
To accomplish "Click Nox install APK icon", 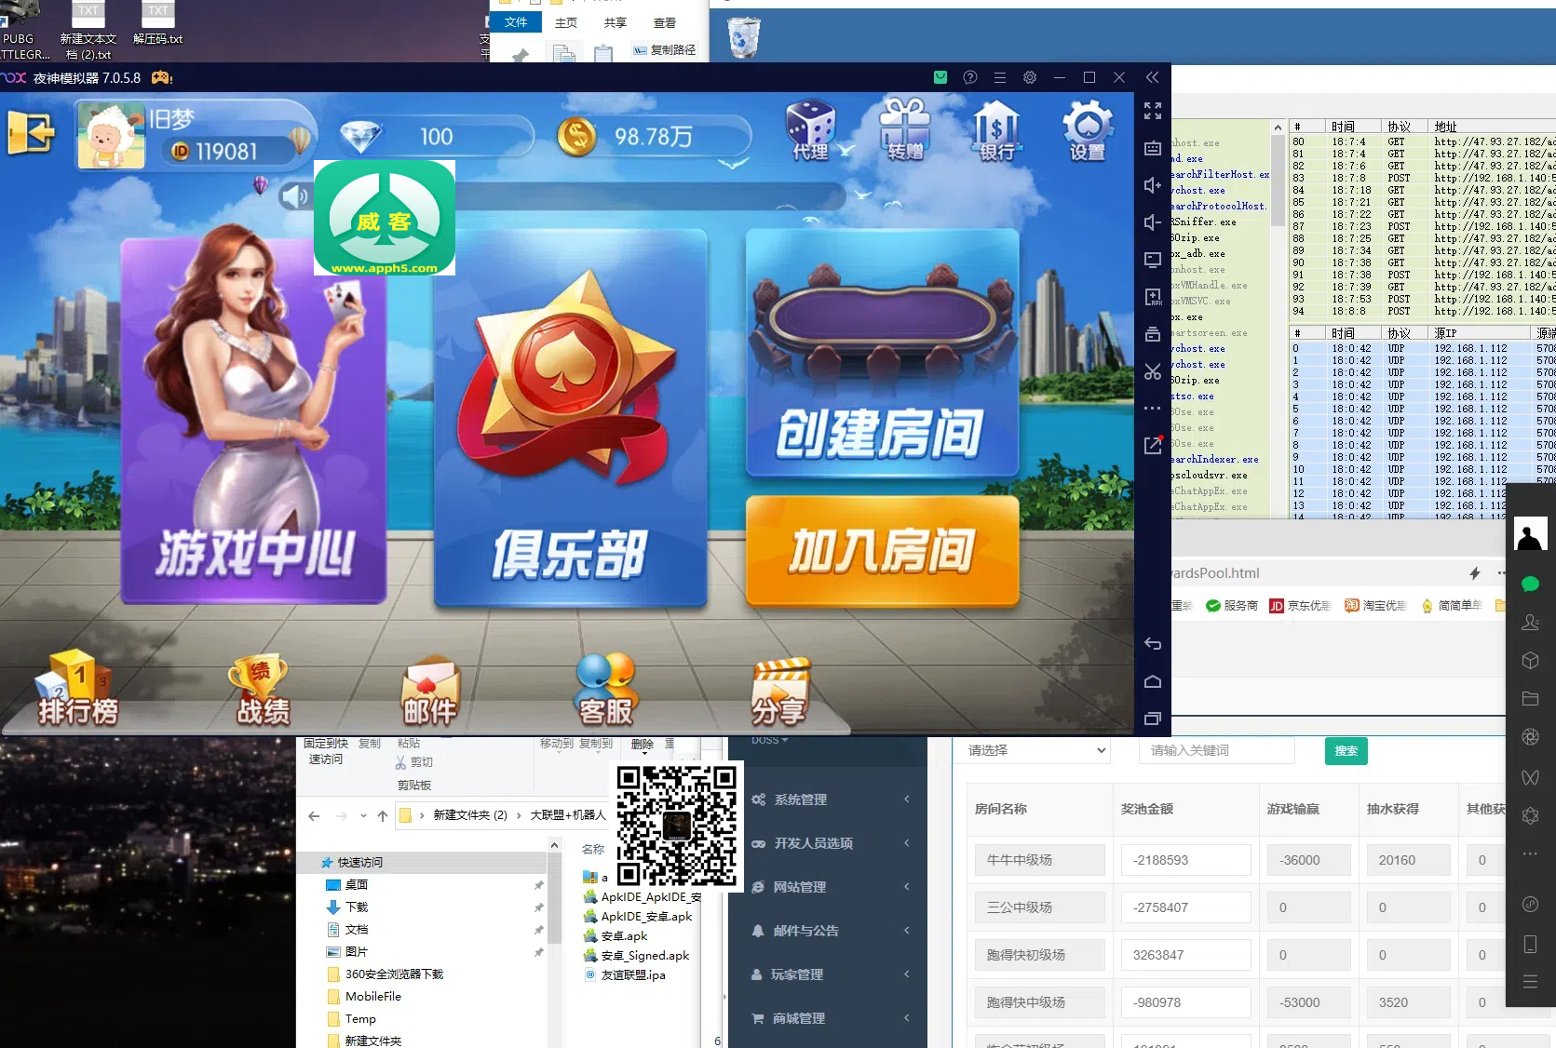I will tap(1153, 297).
